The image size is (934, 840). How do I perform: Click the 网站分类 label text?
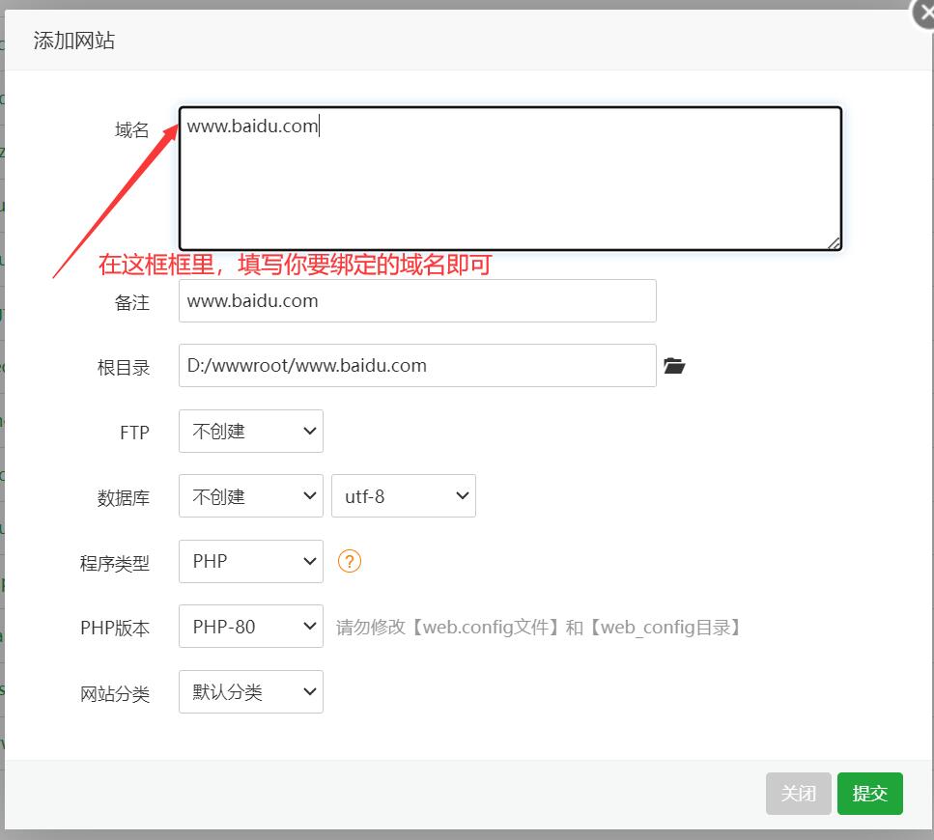(x=114, y=693)
